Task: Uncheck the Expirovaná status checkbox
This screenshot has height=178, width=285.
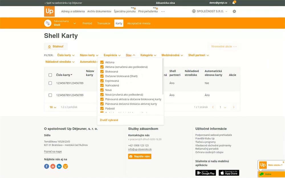Action: (102, 81)
